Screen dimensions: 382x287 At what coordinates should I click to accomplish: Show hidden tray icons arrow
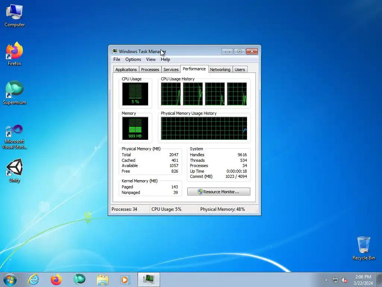point(326,280)
